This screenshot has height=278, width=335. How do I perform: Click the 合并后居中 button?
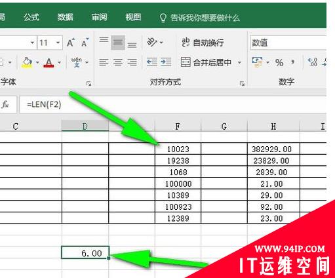[206, 62]
